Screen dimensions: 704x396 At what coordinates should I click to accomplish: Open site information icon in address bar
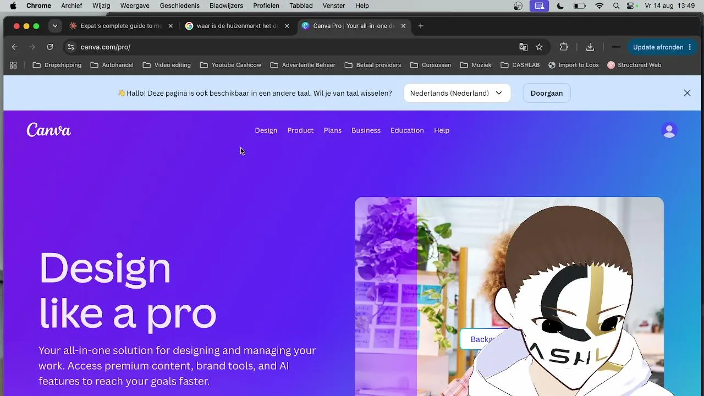tap(70, 47)
